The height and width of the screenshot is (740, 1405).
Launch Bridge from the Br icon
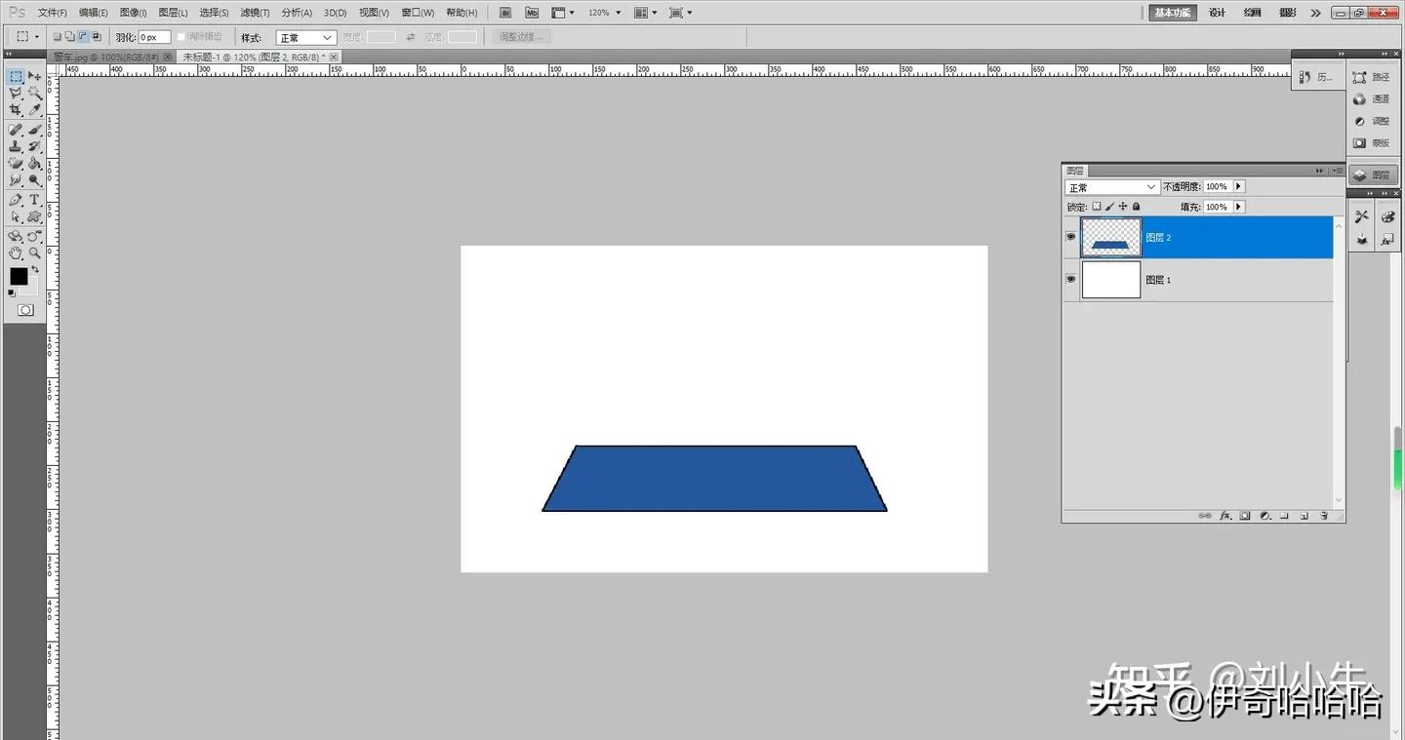click(504, 13)
